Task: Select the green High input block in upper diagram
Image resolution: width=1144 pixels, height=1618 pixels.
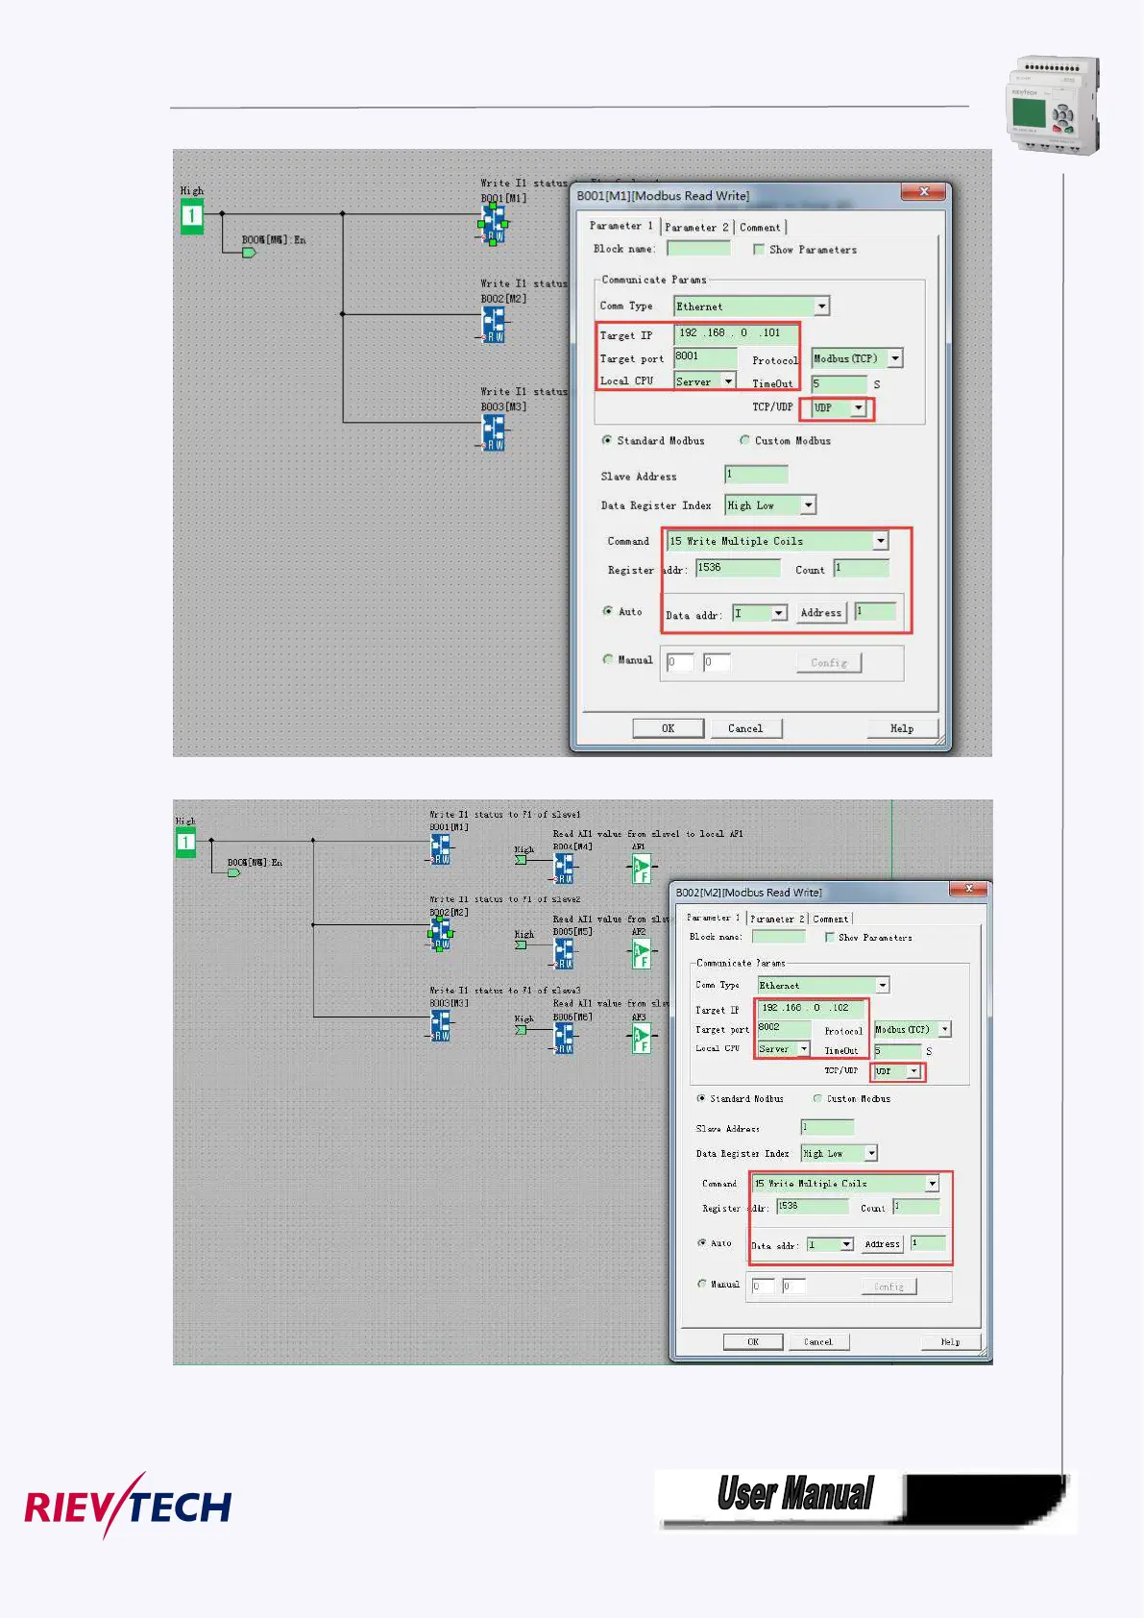Action: 192,216
